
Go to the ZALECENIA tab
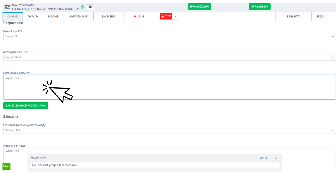point(109,17)
